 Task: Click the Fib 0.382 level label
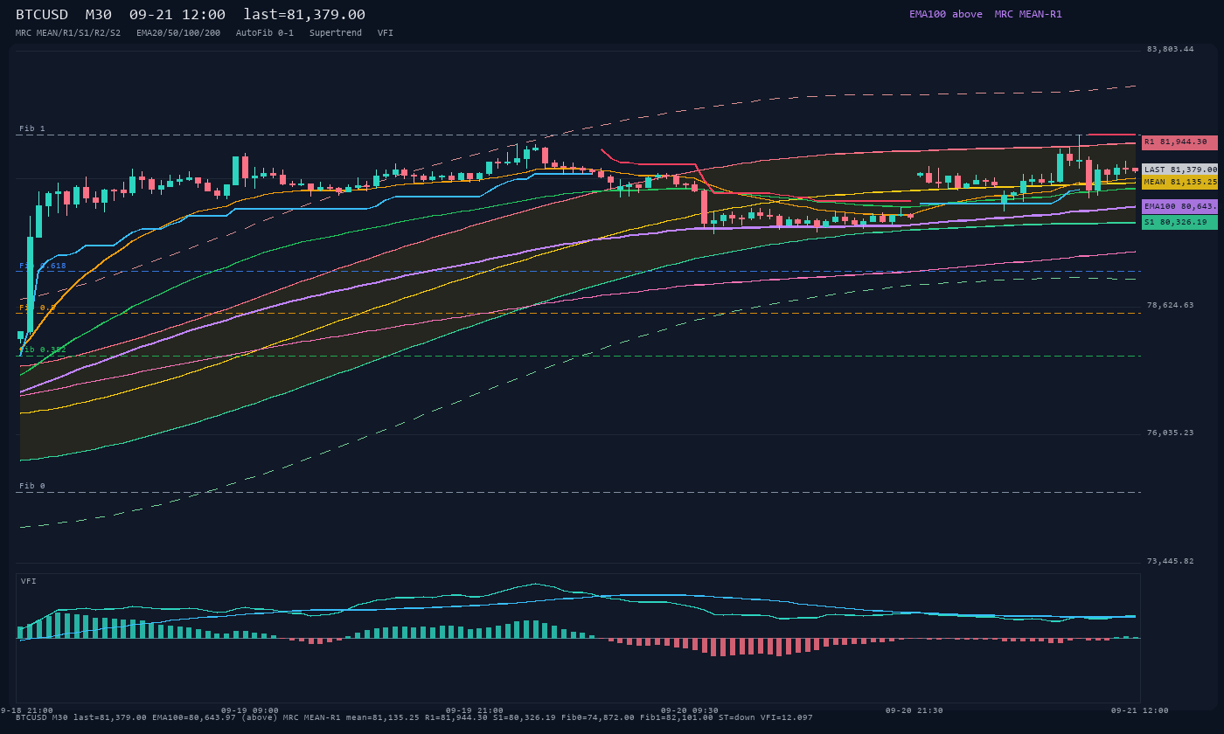43,350
